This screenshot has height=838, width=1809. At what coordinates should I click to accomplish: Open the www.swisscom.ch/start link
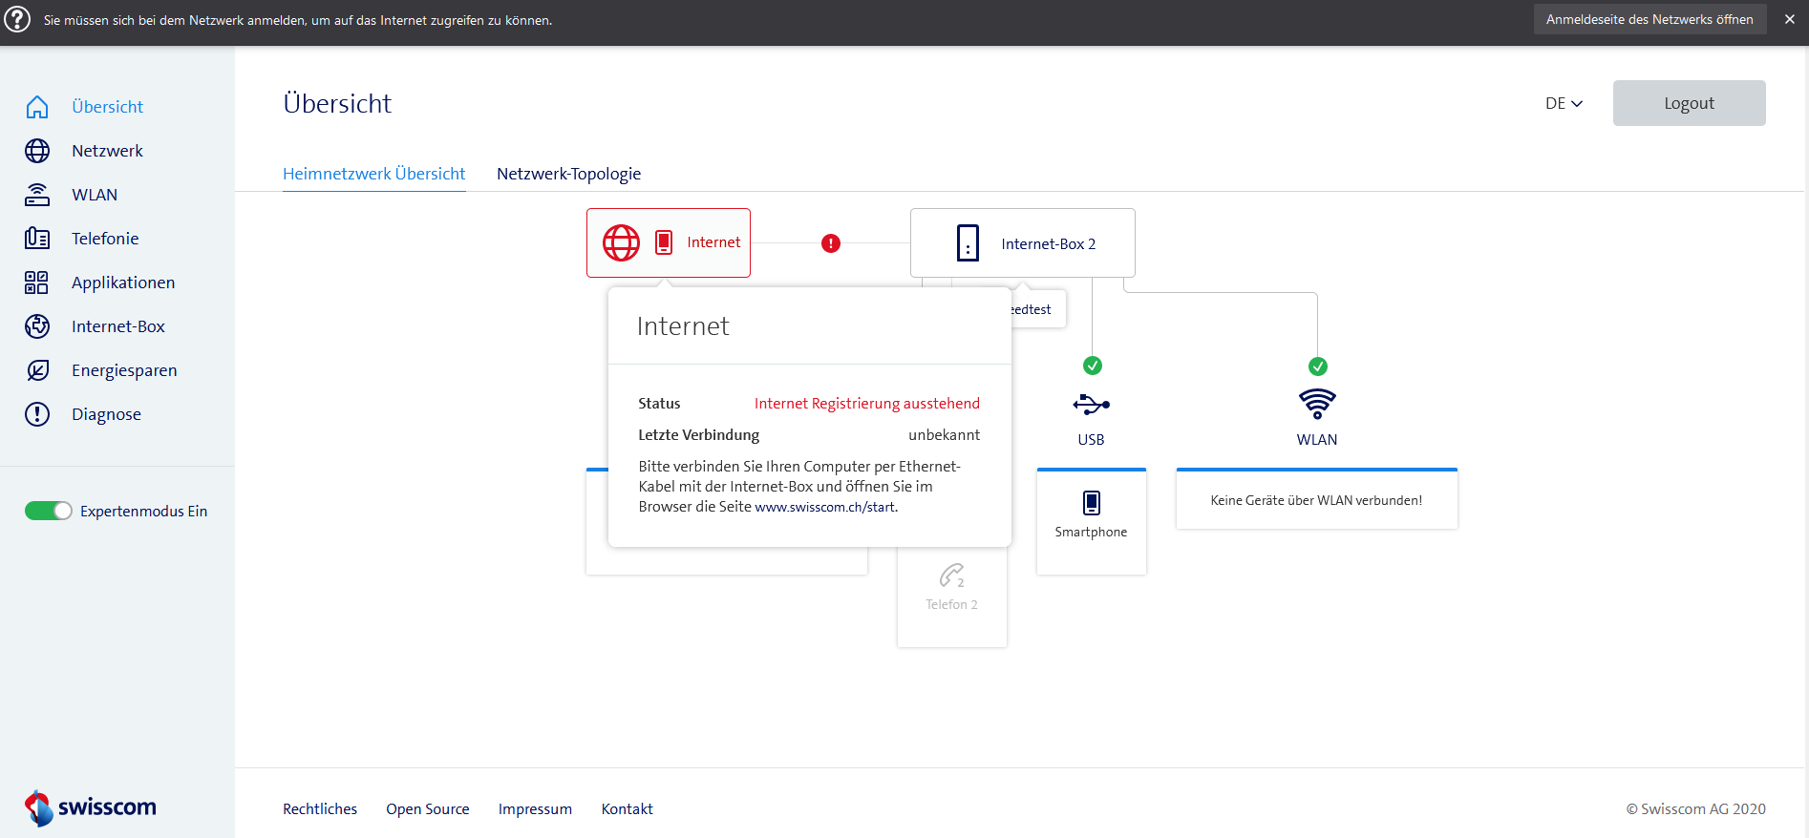824,507
